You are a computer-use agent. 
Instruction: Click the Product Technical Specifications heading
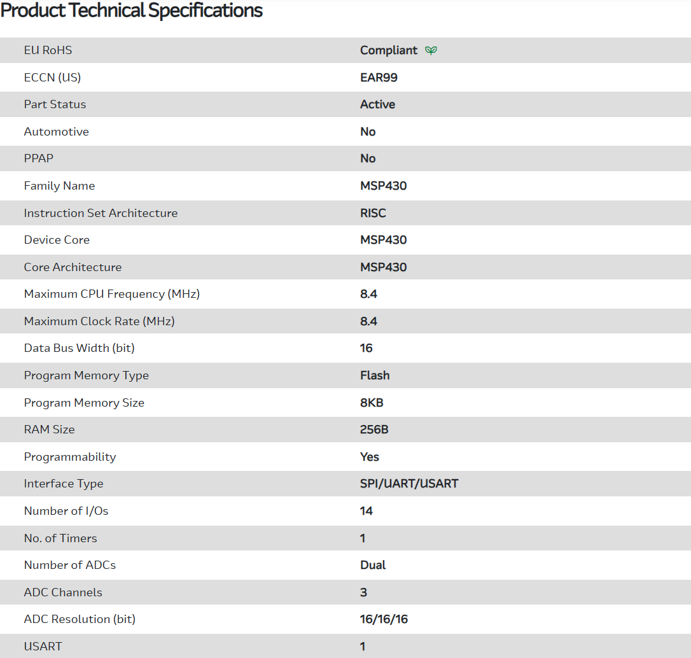point(132,11)
